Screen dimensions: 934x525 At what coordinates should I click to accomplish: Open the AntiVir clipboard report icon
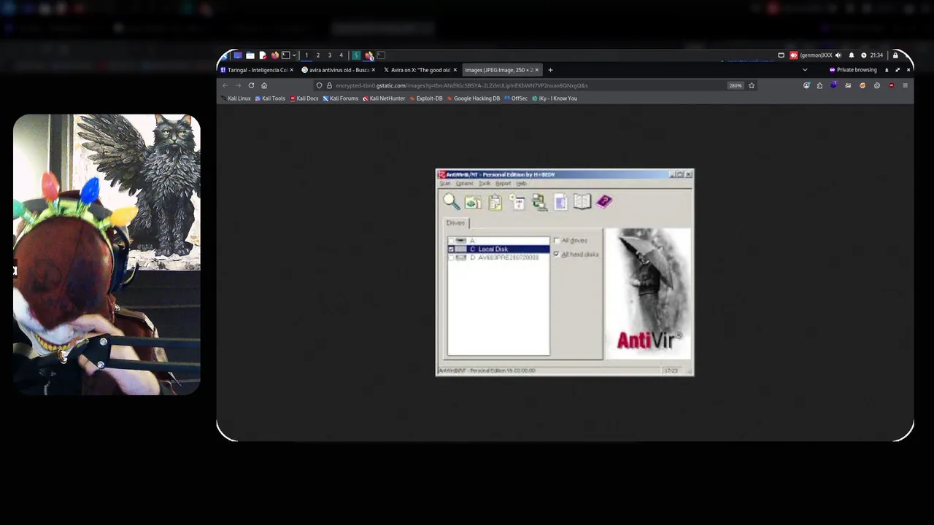pyautogui.click(x=495, y=203)
